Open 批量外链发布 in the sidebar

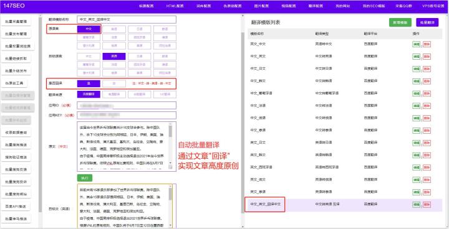pos(16,70)
